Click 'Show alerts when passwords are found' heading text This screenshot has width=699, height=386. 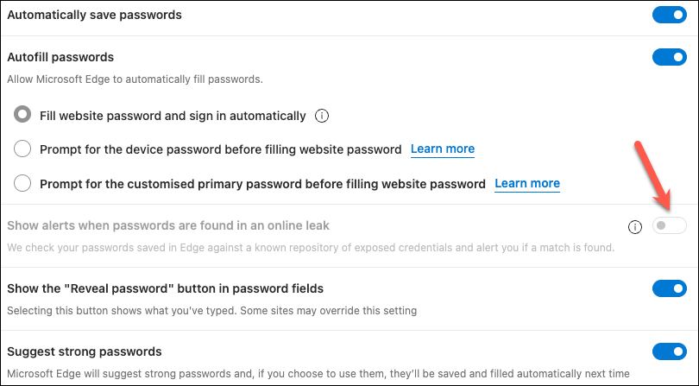168,226
